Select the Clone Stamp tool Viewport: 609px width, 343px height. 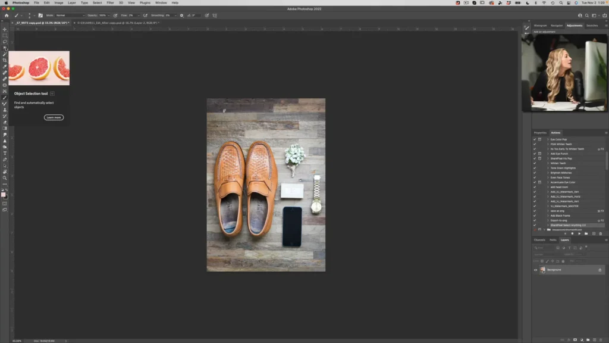pyautogui.click(x=5, y=110)
